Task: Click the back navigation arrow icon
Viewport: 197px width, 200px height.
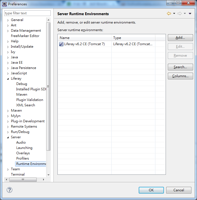Action: pyautogui.click(x=169, y=13)
